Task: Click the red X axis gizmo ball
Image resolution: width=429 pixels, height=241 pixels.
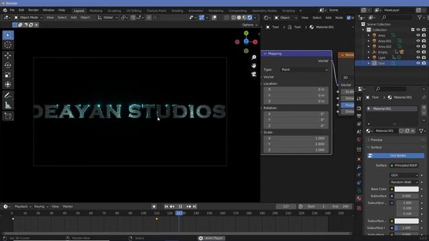Action: pos(255,42)
